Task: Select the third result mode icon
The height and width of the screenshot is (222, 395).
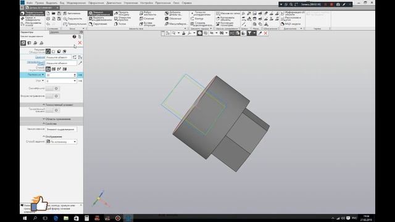Action: click(x=59, y=51)
